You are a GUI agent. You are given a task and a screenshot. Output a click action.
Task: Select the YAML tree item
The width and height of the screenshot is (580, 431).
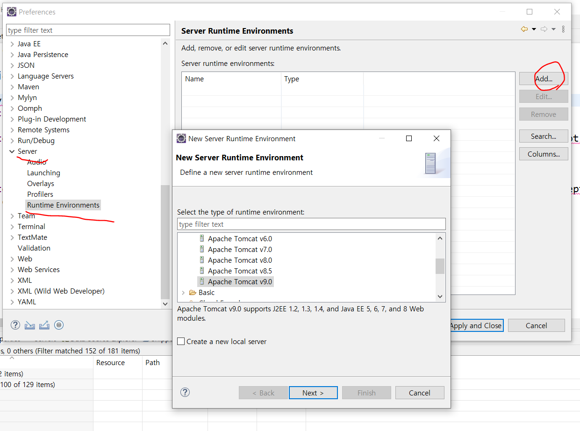click(x=27, y=302)
